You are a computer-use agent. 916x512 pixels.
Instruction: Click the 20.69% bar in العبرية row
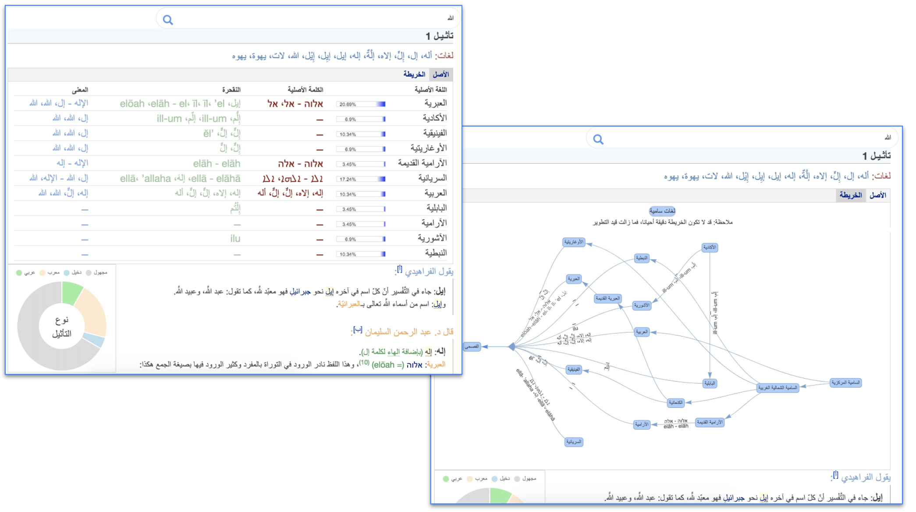tap(361, 104)
